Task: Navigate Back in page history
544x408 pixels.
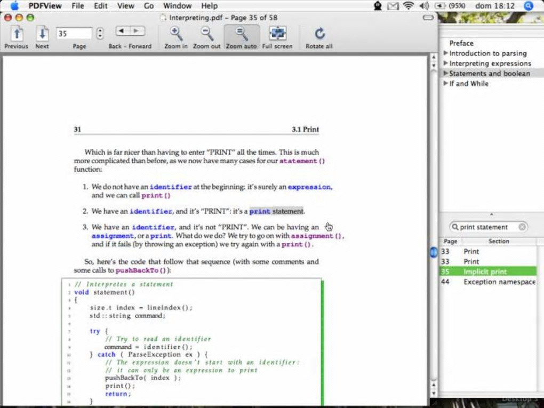Action: 123,31
